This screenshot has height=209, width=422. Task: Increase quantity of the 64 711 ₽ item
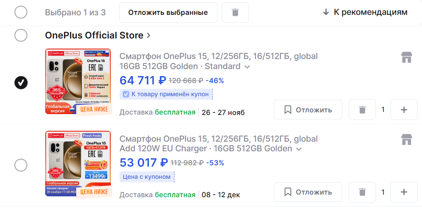[x=404, y=109]
